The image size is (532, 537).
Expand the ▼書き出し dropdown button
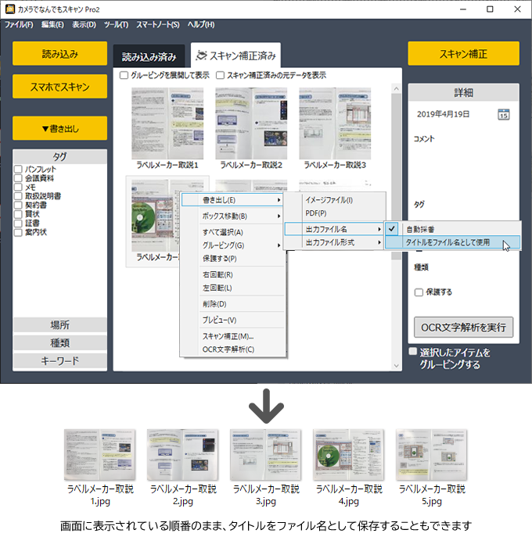pos(59,127)
